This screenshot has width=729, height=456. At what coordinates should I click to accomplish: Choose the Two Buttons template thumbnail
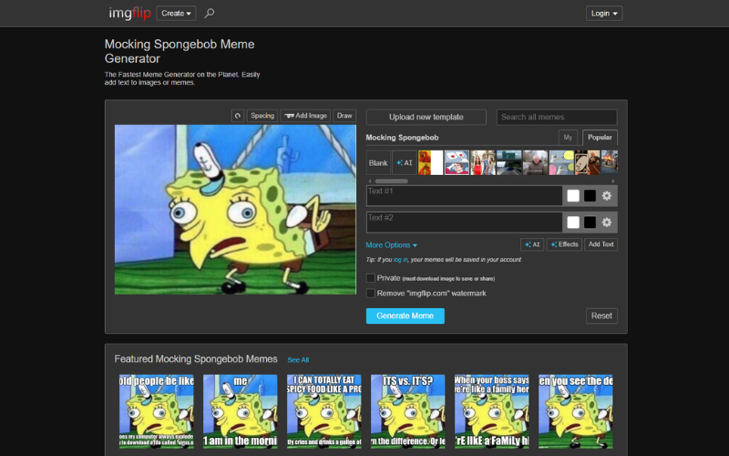[x=457, y=163]
